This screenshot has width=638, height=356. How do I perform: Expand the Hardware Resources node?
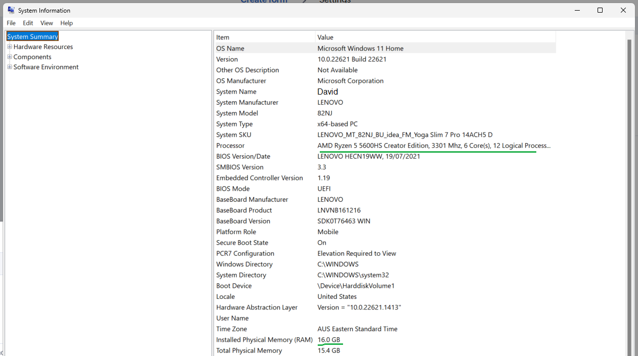point(10,47)
